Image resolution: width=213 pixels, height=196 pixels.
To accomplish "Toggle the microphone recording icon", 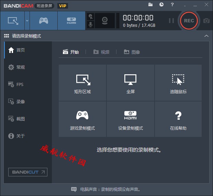I will (91, 25).
